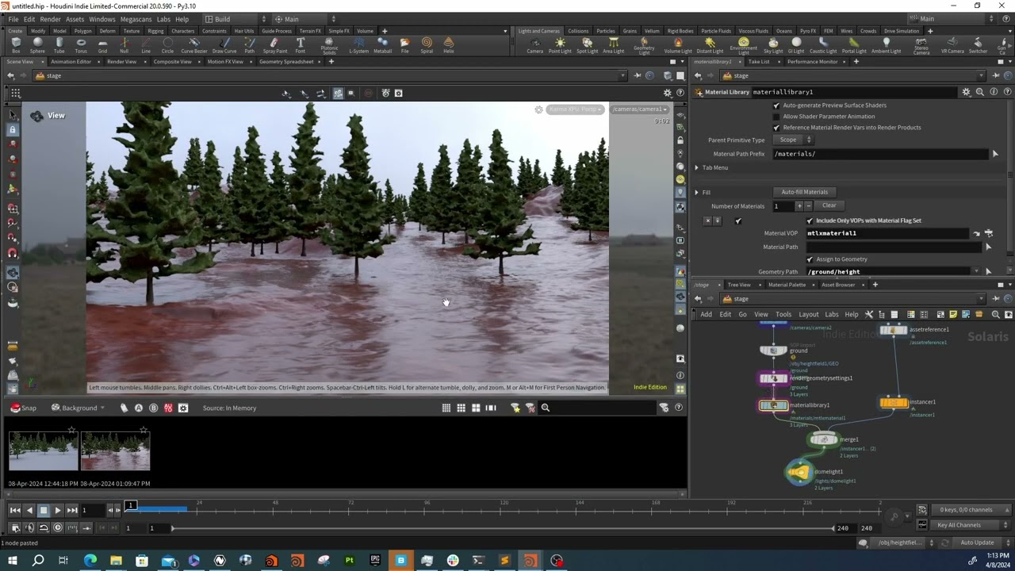1015x571 pixels.
Task: Select the Metaball shelf tool
Action: pyautogui.click(x=382, y=46)
